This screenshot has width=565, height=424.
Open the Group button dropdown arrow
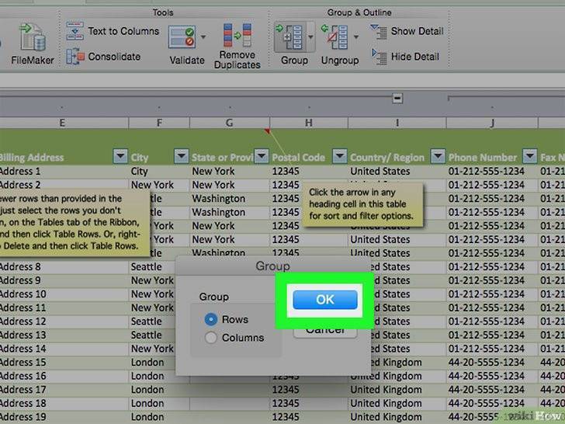point(310,37)
